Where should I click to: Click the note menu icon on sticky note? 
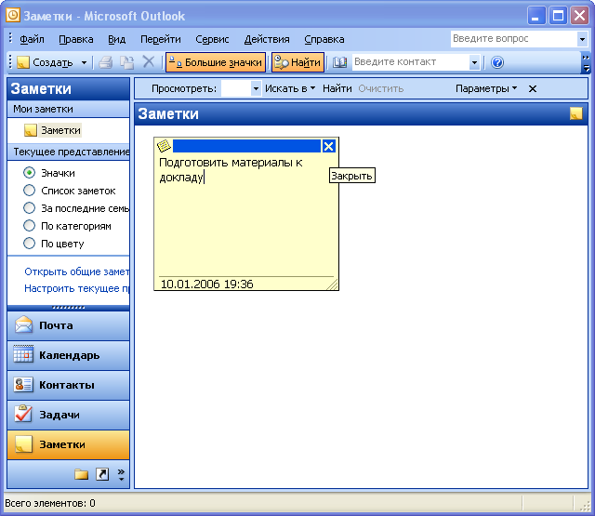point(164,146)
